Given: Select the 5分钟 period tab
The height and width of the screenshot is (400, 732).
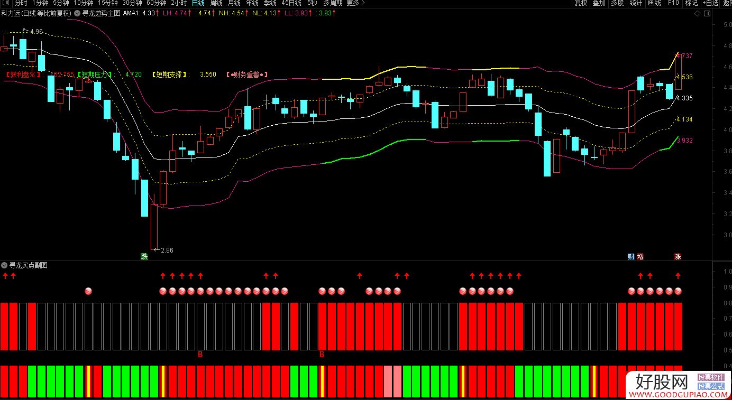Looking at the screenshot, I should click(x=61, y=3).
